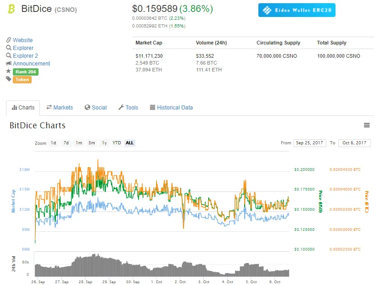Open the Website link
Screen dimensions: 380x285
(23, 40)
